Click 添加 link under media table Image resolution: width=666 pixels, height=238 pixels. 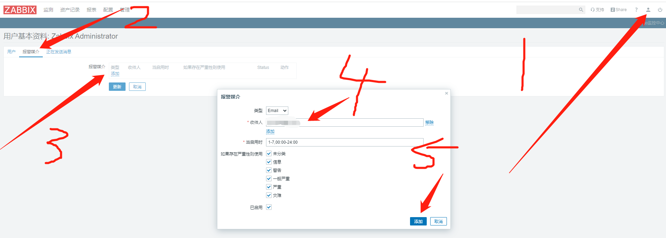[115, 74]
